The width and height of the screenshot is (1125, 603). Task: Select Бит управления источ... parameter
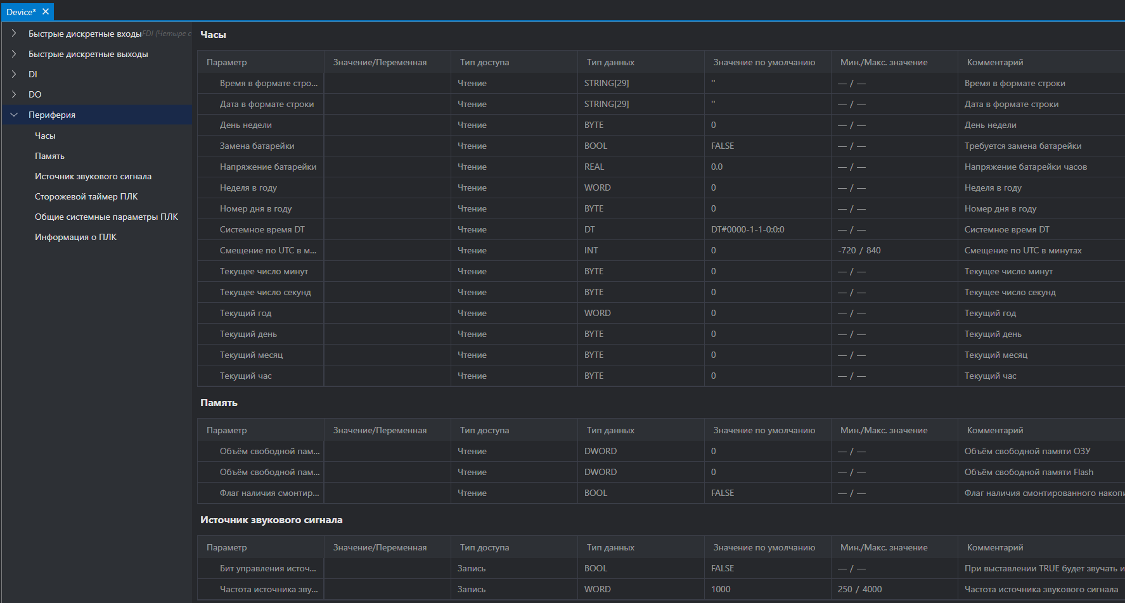tap(268, 568)
